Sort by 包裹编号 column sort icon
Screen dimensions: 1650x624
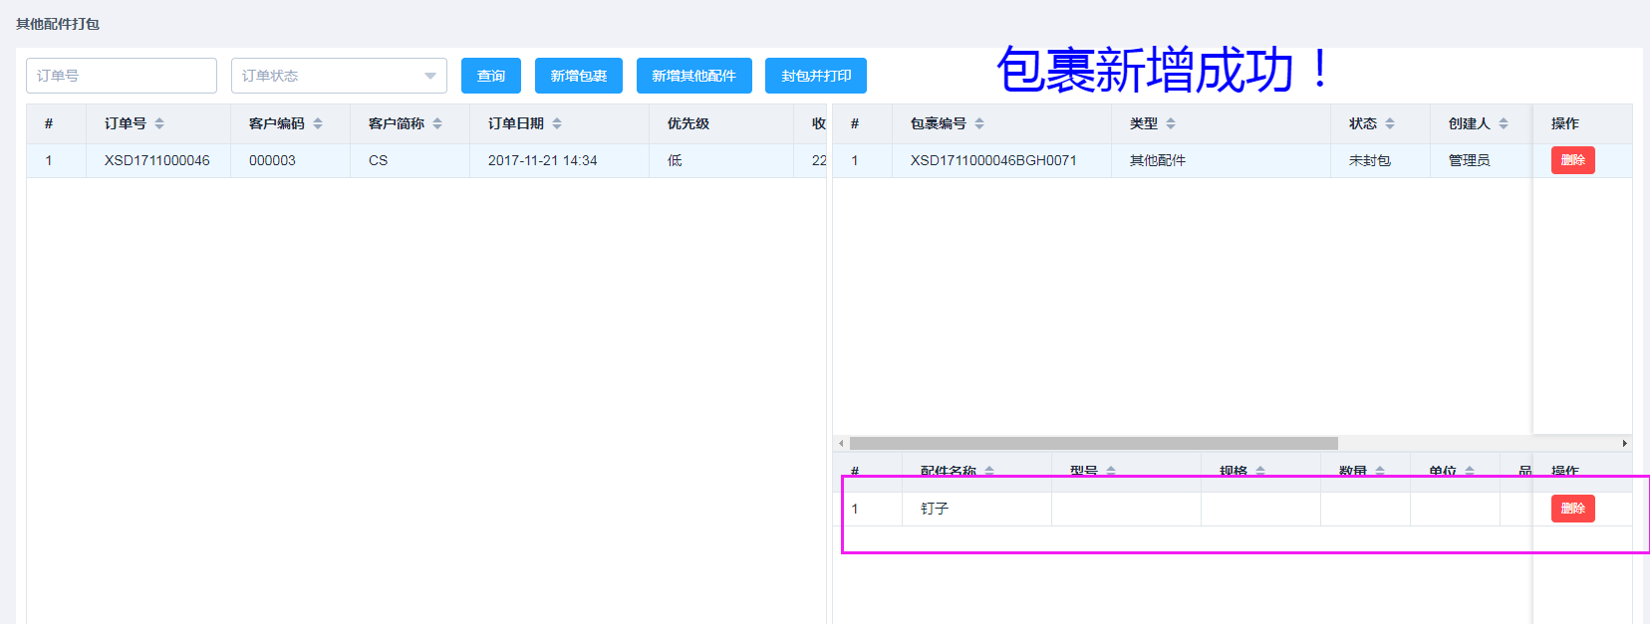coord(979,123)
